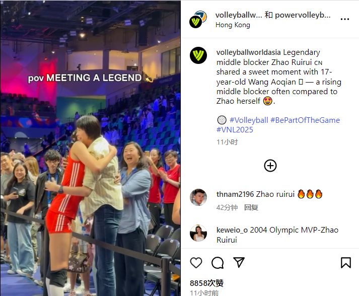The height and width of the screenshot is (296, 359).
Task: Open the thnam2196 username link
Action: [x=235, y=194]
